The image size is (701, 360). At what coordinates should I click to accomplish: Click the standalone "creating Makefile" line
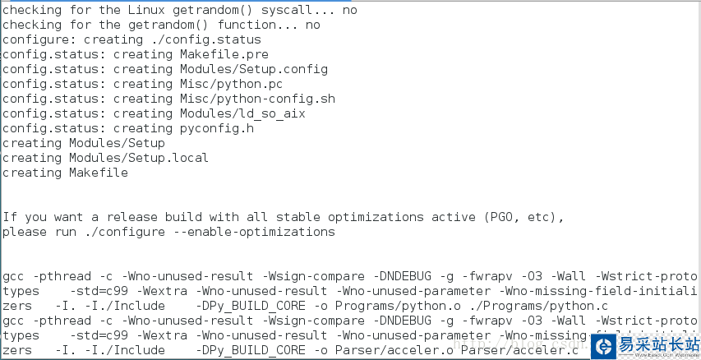(65, 173)
